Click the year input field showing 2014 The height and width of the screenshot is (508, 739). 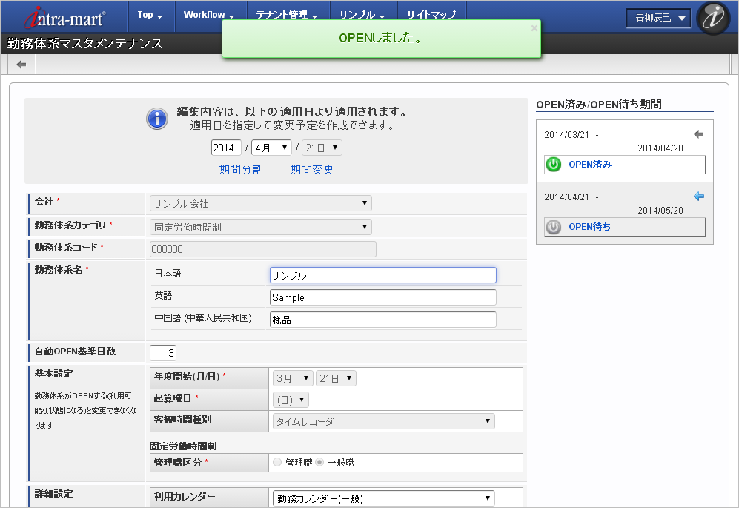[x=226, y=148]
